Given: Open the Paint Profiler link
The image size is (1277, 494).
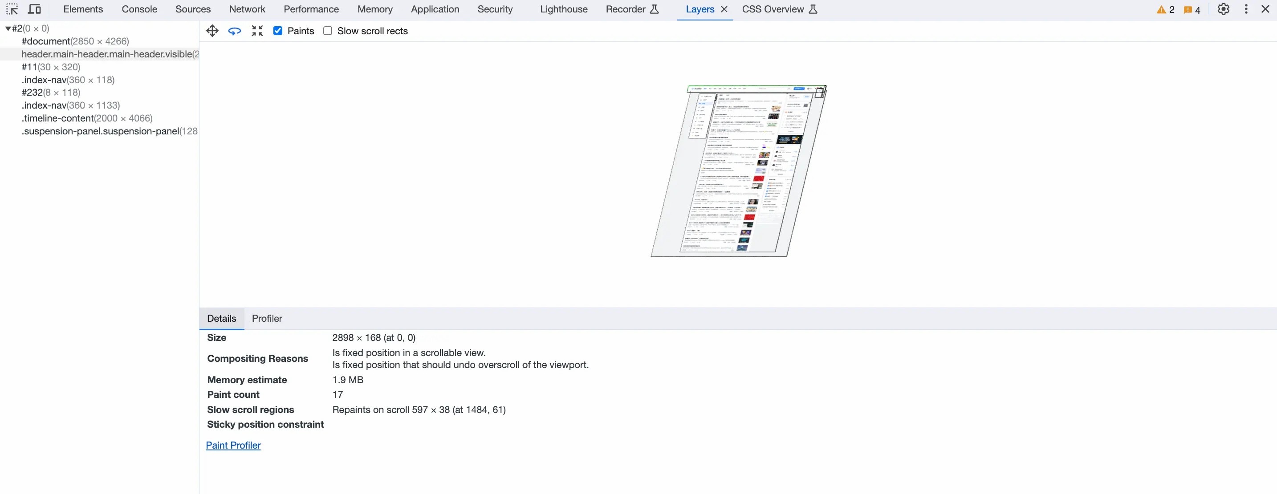Looking at the screenshot, I should click(233, 445).
